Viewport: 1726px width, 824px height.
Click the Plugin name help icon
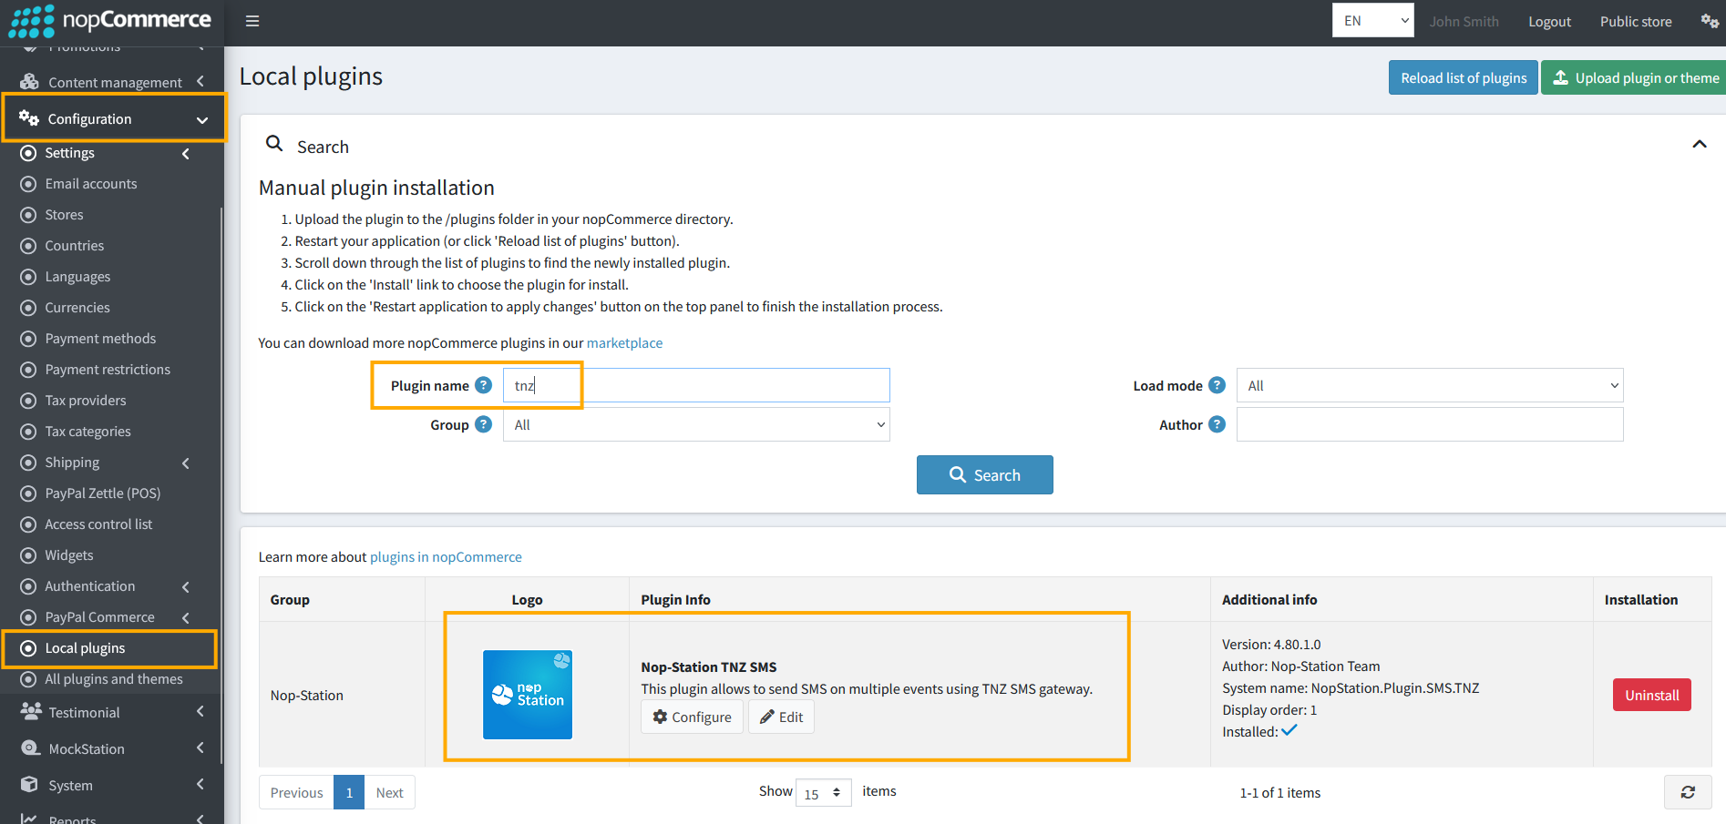click(x=484, y=385)
